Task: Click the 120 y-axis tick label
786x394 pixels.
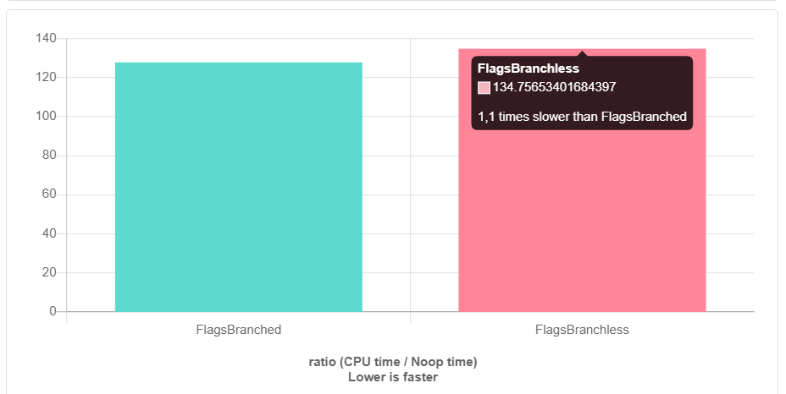Action: [x=46, y=78]
